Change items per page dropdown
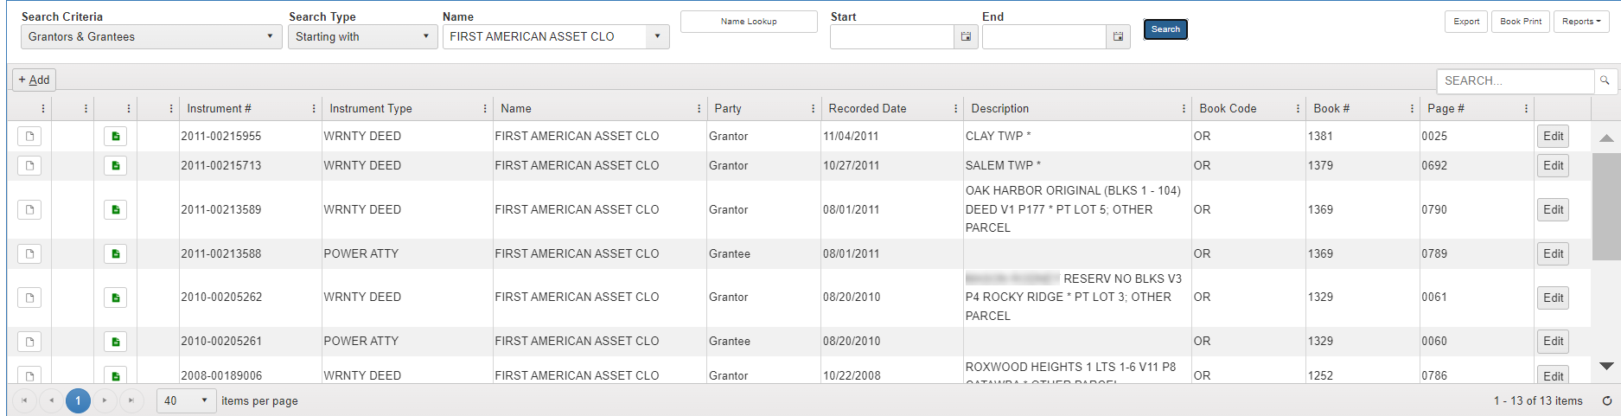This screenshot has height=416, width=1621. pyautogui.click(x=187, y=400)
